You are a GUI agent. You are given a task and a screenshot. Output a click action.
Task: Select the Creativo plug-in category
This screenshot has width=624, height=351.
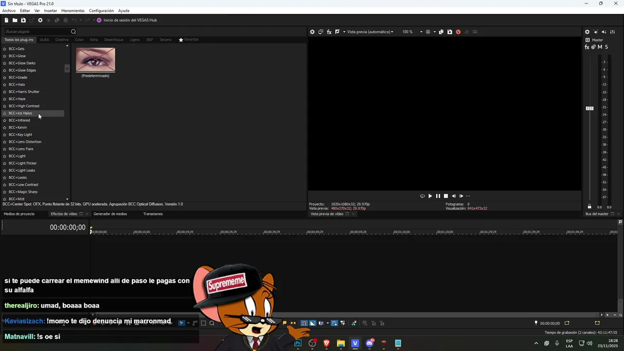[62, 39]
